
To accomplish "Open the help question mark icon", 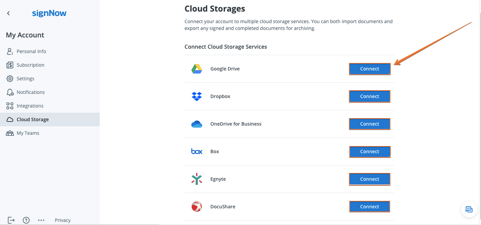I will pyautogui.click(x=26, y=220).
